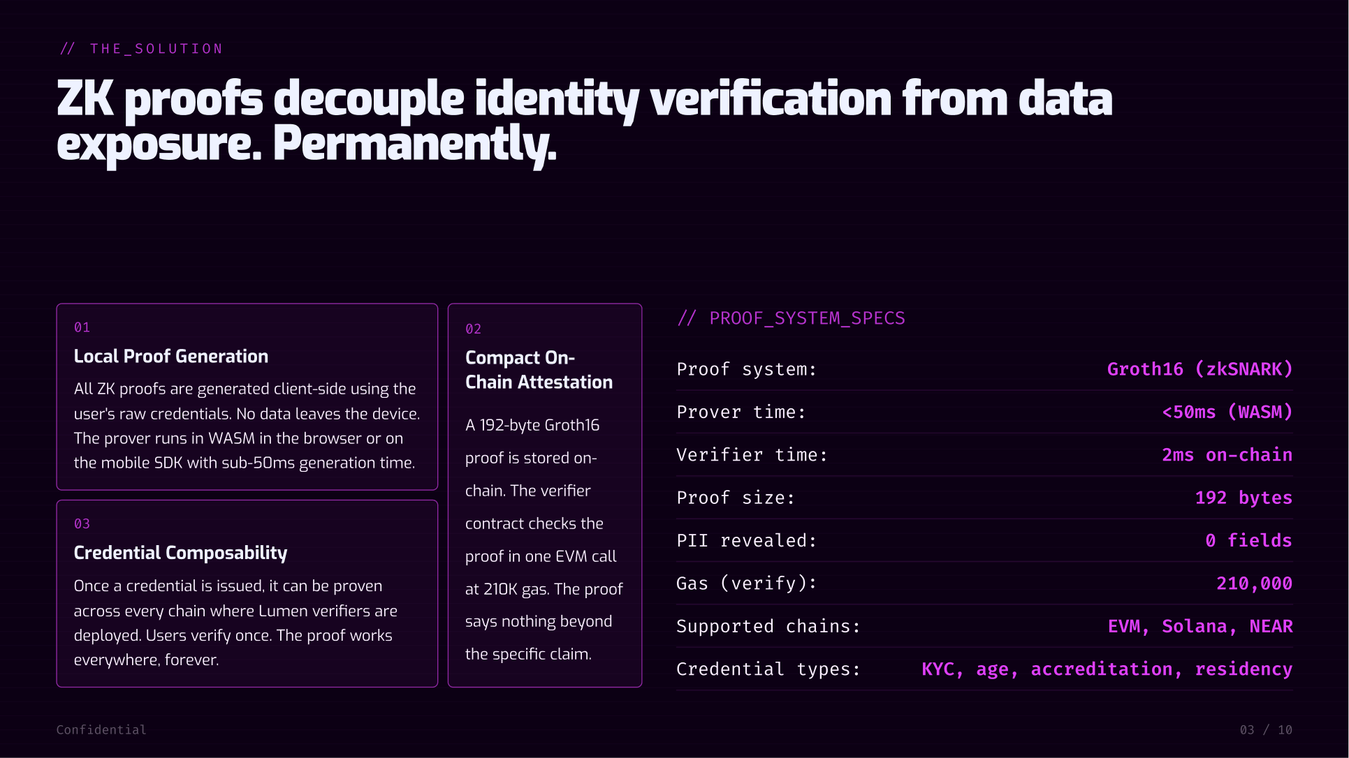
Task: Click the Confidential footer text
Action: click(x=101, y=730)
